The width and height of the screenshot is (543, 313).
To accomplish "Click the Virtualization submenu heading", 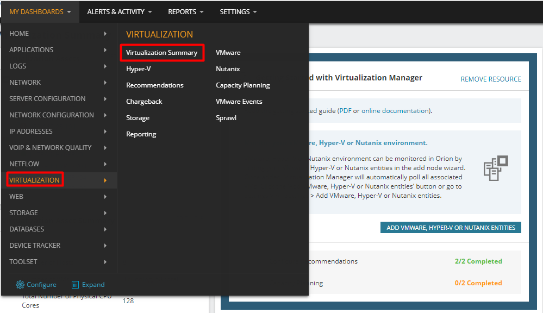I will point(159,34).
